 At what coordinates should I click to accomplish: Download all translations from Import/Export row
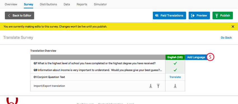[x=151, y=86]
